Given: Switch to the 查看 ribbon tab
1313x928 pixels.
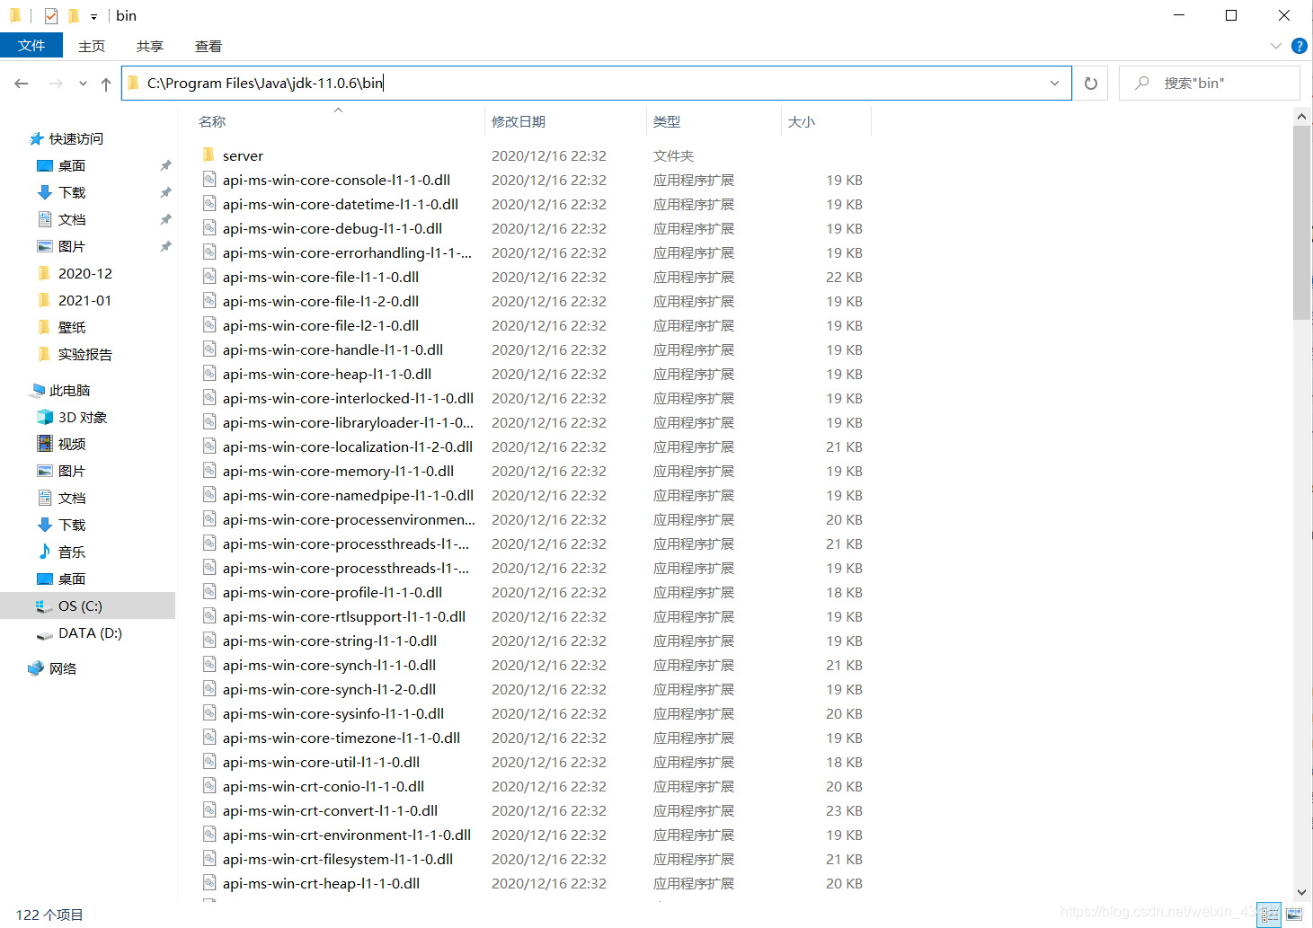Looking at the screenshot, I should point(208,46).
